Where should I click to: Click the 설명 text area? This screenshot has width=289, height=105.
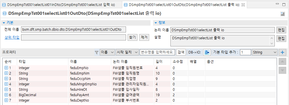220,40
